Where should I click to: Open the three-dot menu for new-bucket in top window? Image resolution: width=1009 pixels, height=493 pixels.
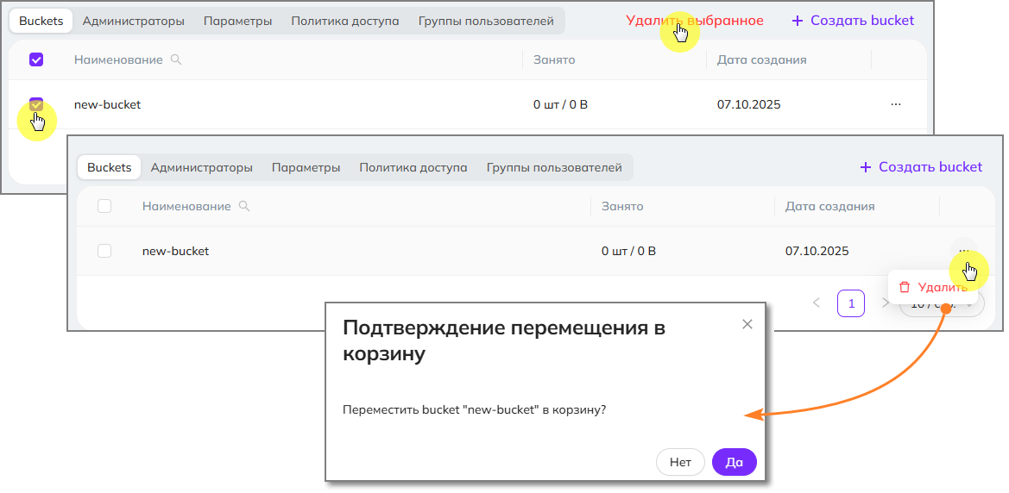[x=896, y=104]
